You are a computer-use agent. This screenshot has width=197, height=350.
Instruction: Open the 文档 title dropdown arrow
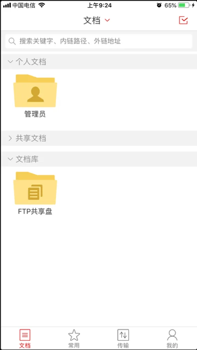coord(107,20)
